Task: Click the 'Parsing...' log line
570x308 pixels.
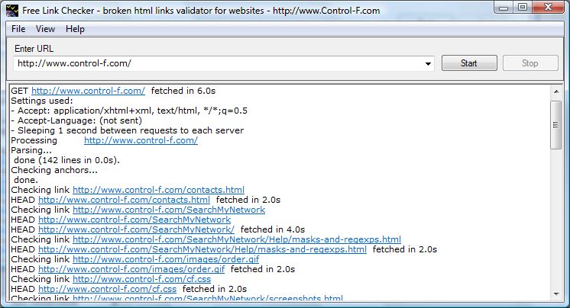Action: tap(31, 150)
